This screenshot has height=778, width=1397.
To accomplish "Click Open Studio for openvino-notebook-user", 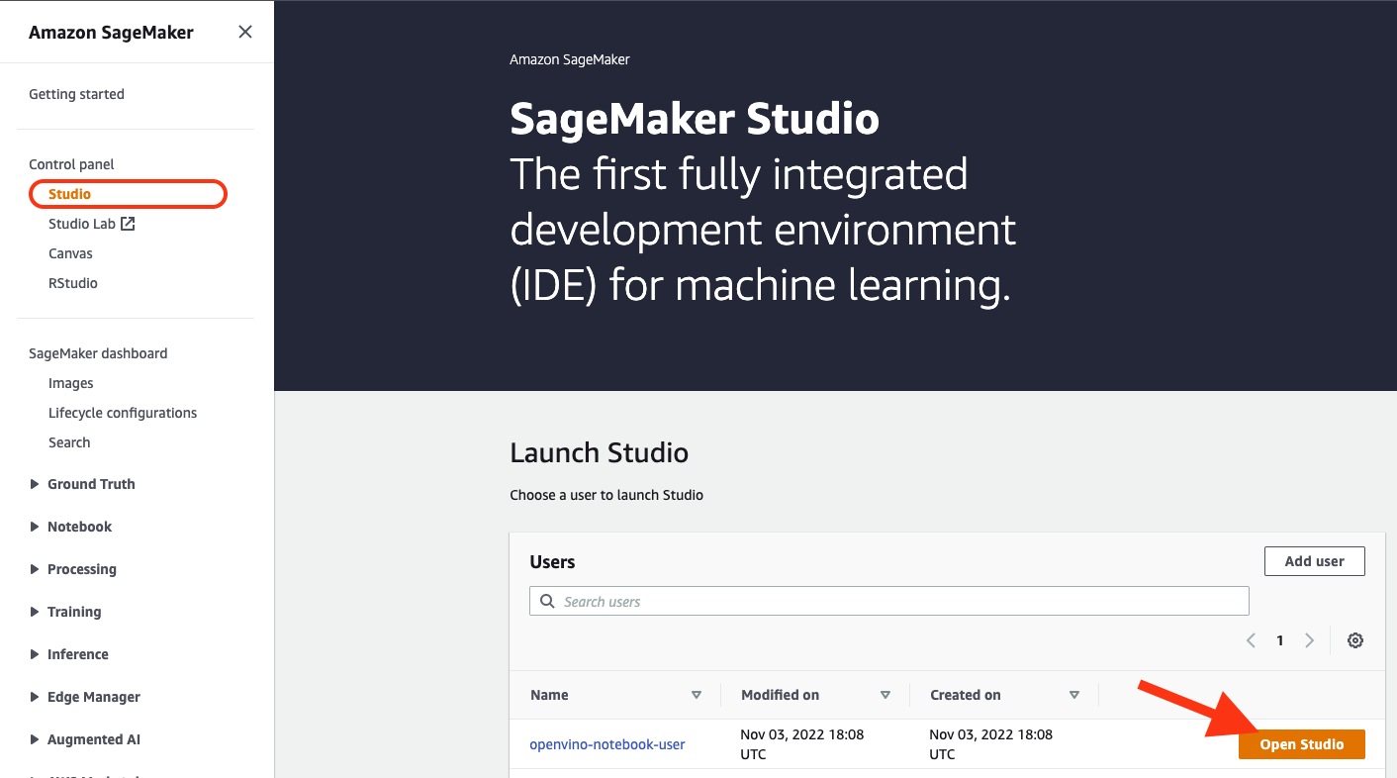I will point(1301,744).
